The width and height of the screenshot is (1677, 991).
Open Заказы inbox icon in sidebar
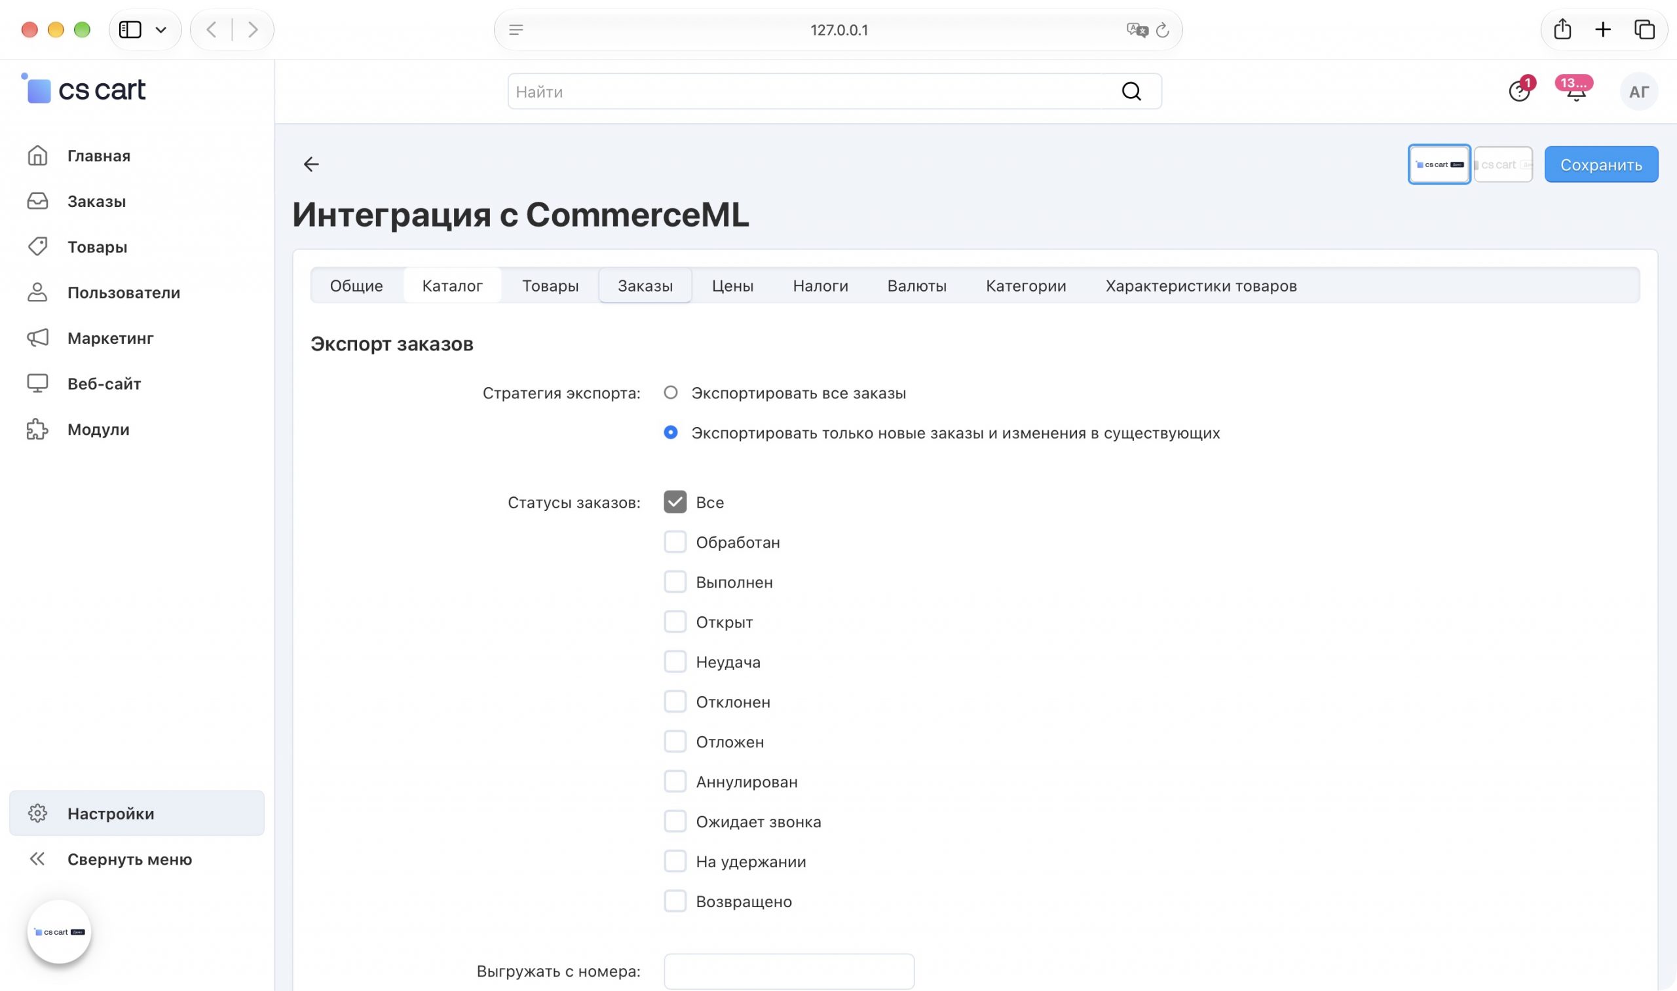click(37, 201)
